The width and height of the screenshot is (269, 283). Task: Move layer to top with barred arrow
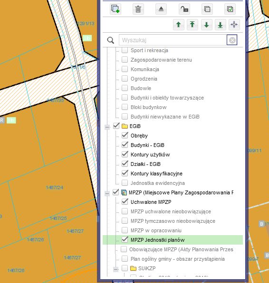[x=192, y=25]
